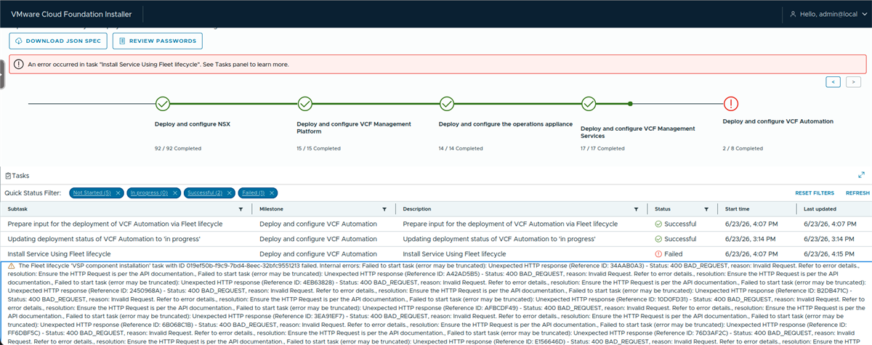This screenshot has height=345, width=872.
Task: Click the VCF Management Services milestone checkmark
Action: (589, 104)
